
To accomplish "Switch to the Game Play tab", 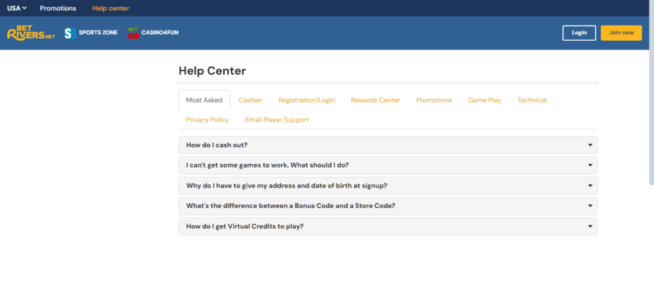I will click(484, 100).
